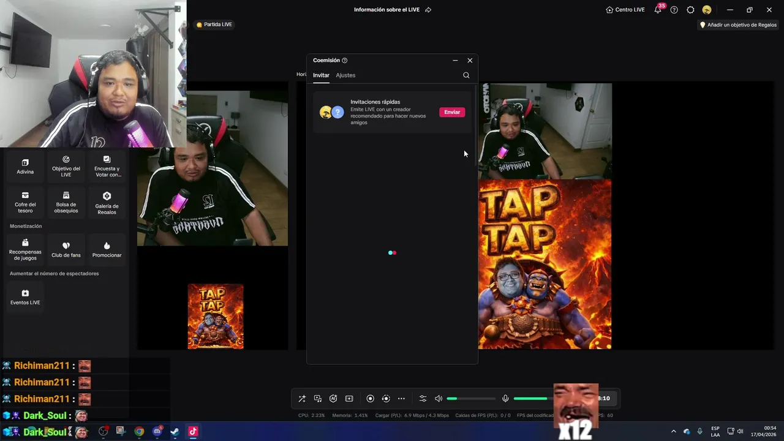784x441 pixels.
Task: Click Información sobre el LIVE title
Action: (386, 10)
